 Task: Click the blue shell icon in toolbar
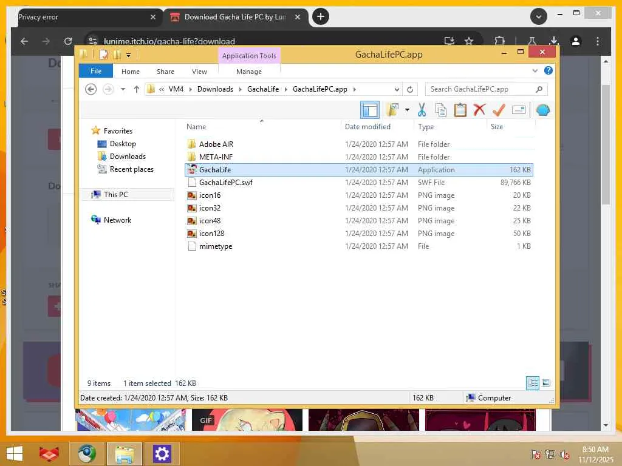[x=542, y=110]
